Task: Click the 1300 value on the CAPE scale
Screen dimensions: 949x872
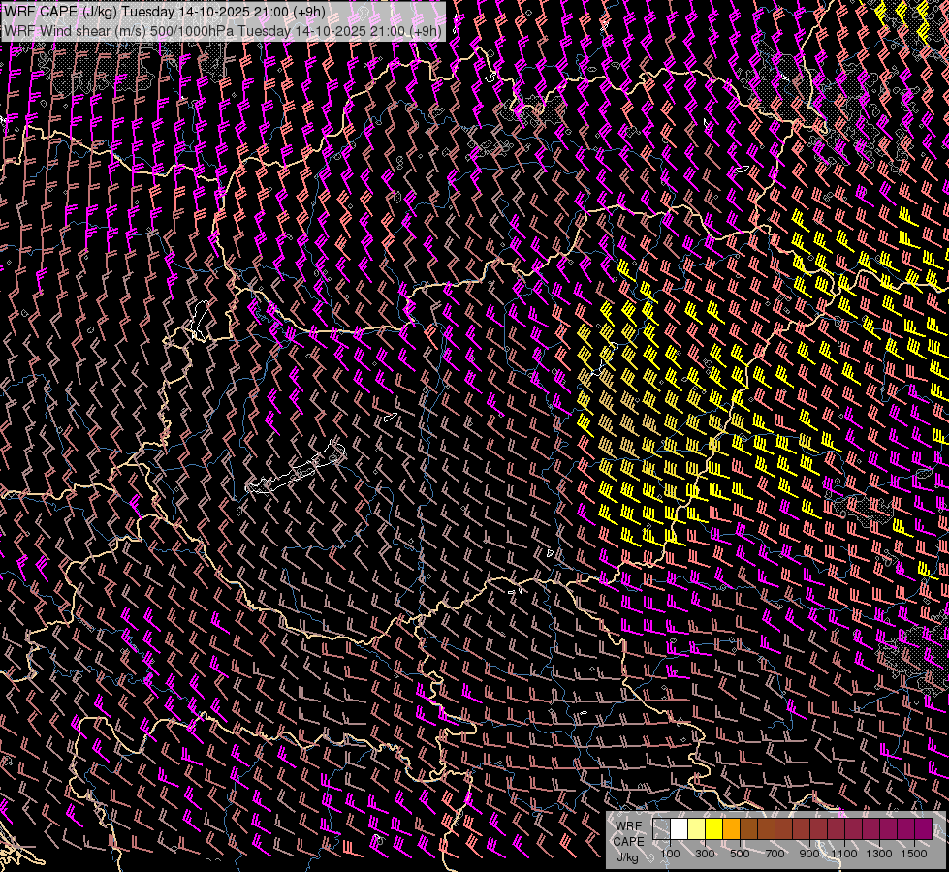Action: pyautogui.click(x=879, y=853)
